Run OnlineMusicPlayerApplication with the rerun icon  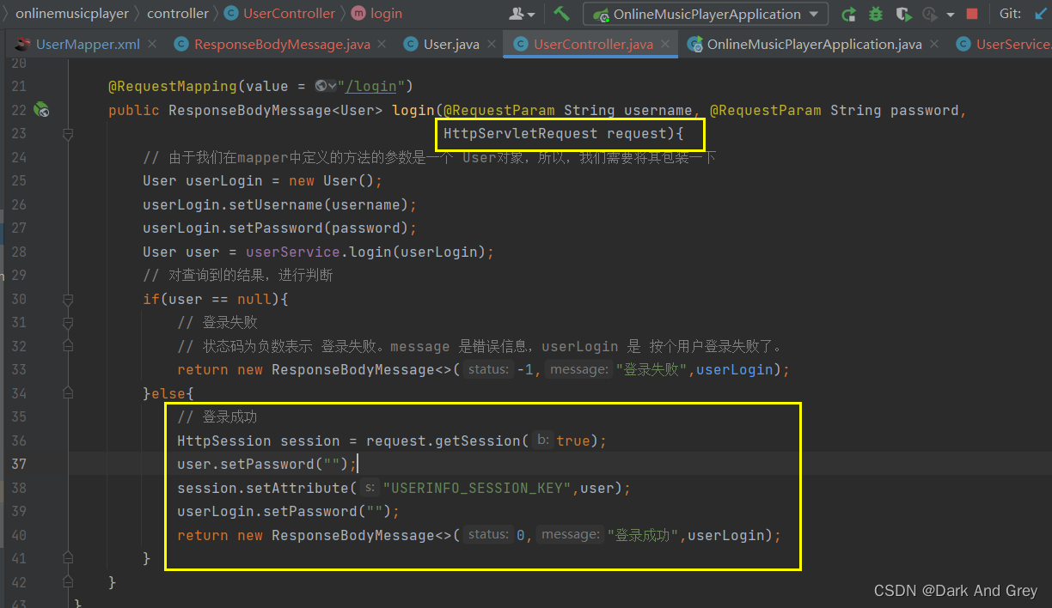coord(848,14)
